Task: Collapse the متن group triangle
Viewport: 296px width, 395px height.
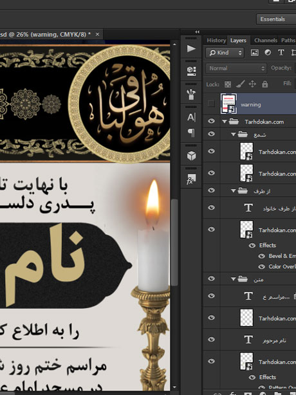Action: [x=234, y=279]
